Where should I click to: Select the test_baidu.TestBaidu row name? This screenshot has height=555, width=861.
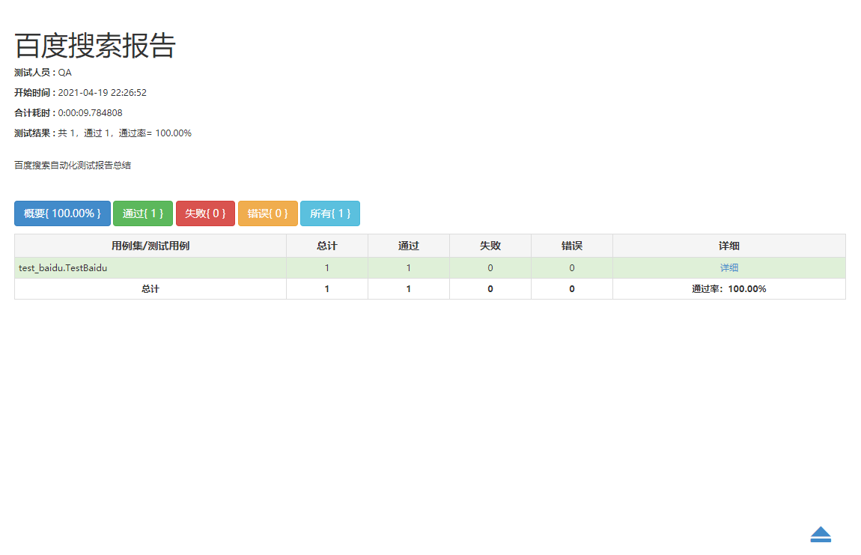pos(63,267)
